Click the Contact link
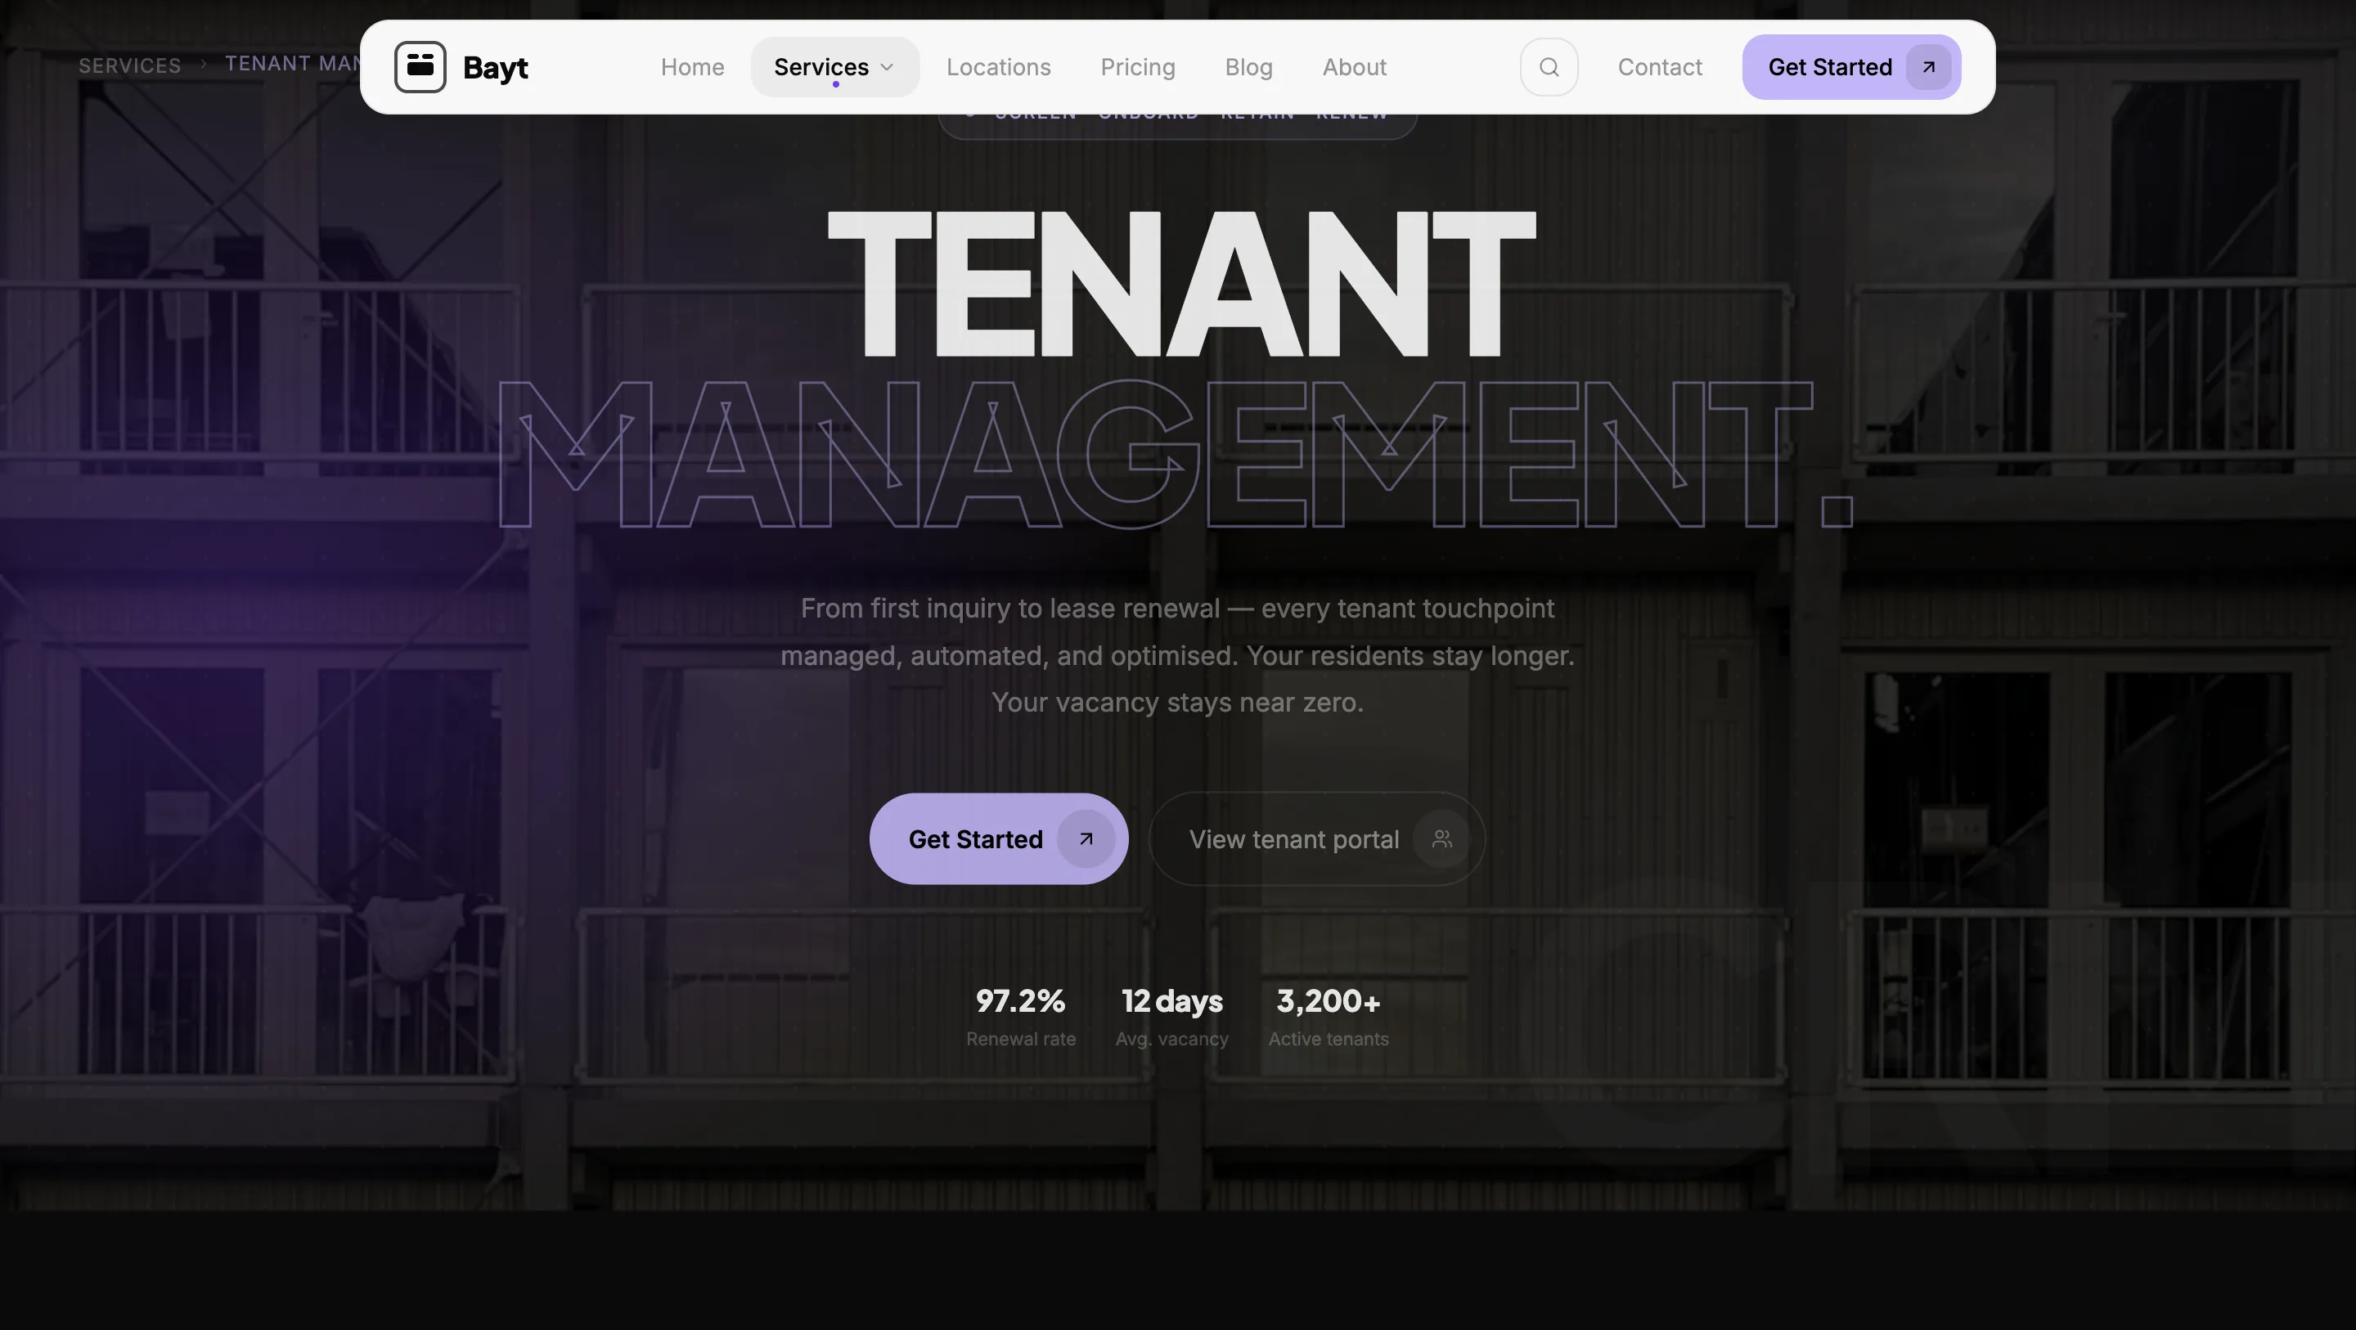Image resolution: width=2356 pixels, height=1330 pixels. tap(1660, 66)
